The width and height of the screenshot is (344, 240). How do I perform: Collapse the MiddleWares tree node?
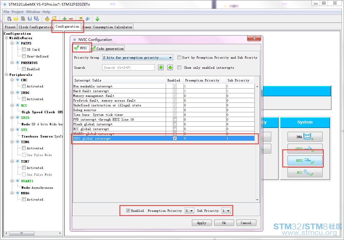[x=6, y=38]
